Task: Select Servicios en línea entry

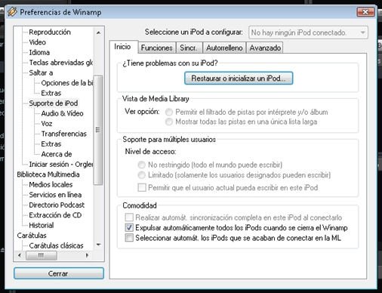Action: point(55,195)
